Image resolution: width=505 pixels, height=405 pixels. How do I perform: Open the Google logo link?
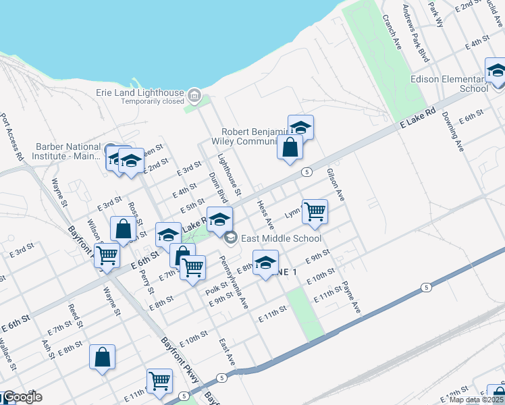(22, 397)
